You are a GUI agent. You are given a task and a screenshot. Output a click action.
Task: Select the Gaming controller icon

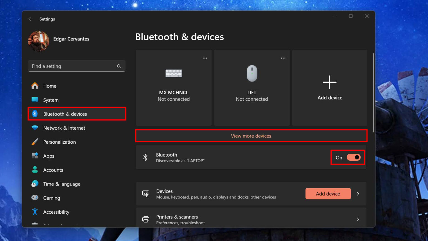[x=35, y=198]
